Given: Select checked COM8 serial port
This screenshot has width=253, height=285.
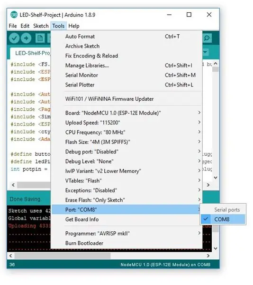Looking at the screenshot, I should (x=223, y=219).
